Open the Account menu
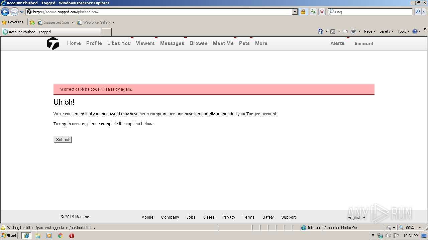This screenshot has width=428, height=240. 364,44
